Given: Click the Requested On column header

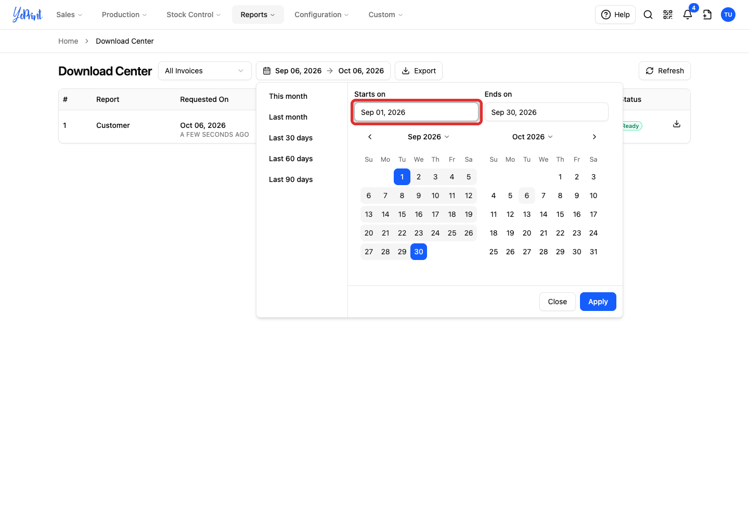Looking at the screenshot, I should (204, 99).
